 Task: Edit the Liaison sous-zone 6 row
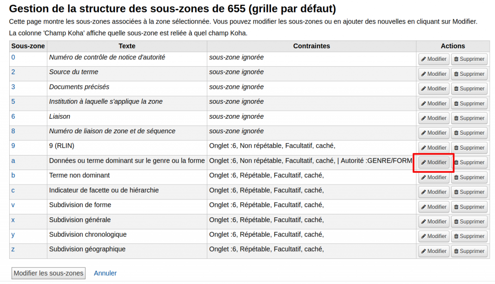(434, 118)
